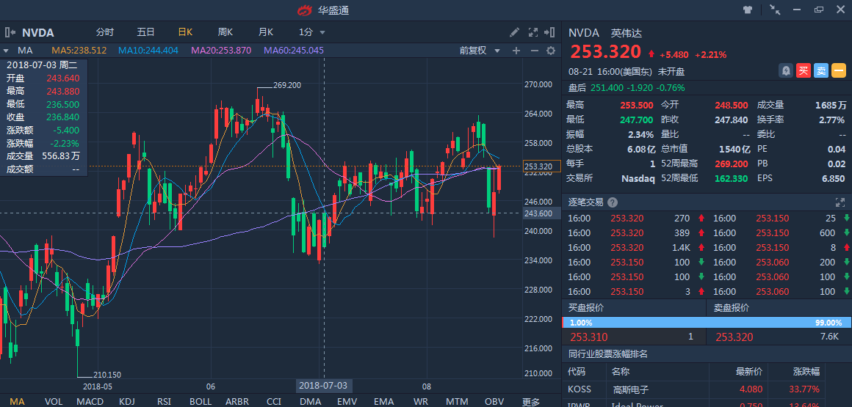
Task: Expand the 1分 minute interval dropdown
Action: (x=311, y=32)
